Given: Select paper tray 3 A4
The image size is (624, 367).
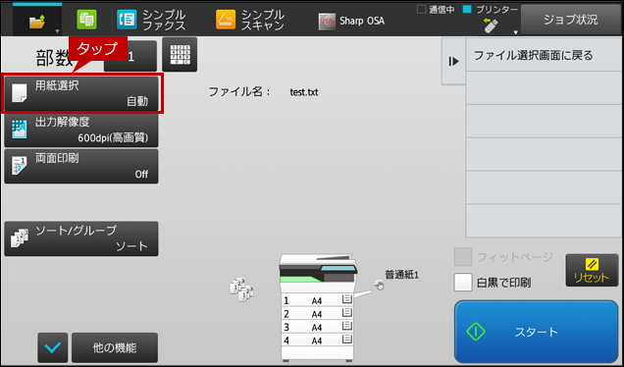Looking at the screenshot, I should coord(317,327).
